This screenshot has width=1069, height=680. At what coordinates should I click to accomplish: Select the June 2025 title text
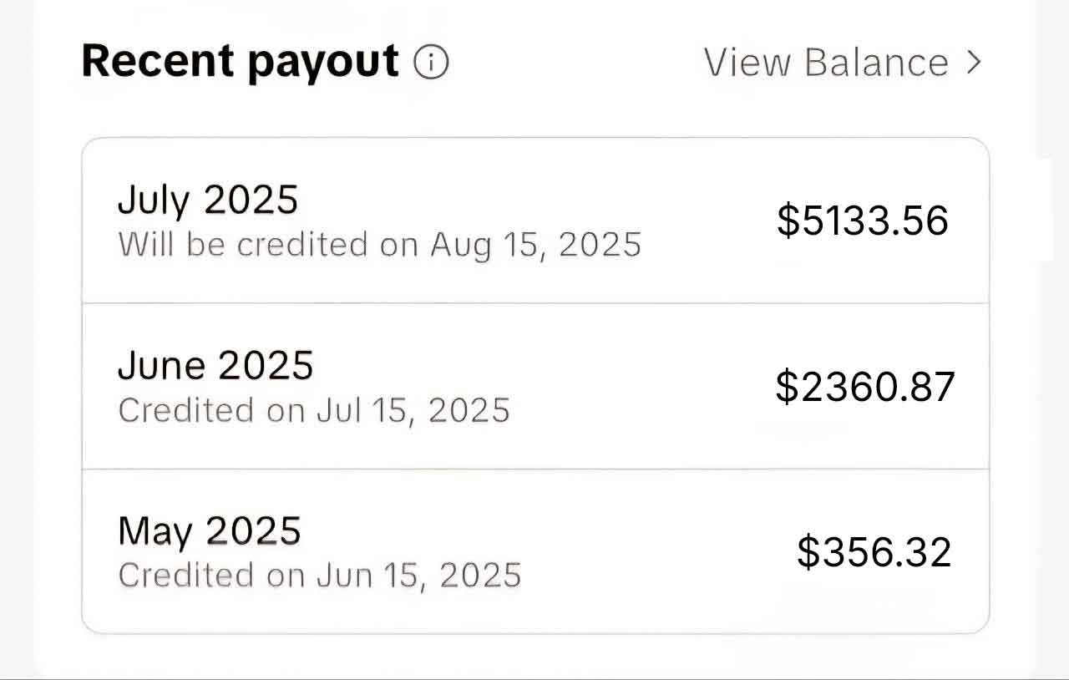[215, 365]
